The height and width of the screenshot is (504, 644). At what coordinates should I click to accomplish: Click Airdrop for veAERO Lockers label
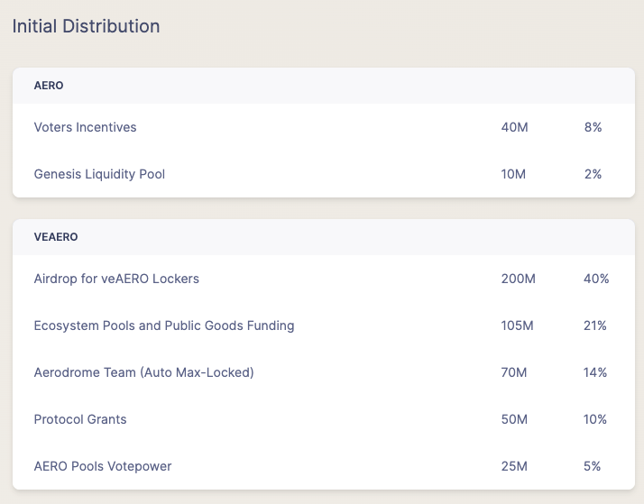[116, 279]
